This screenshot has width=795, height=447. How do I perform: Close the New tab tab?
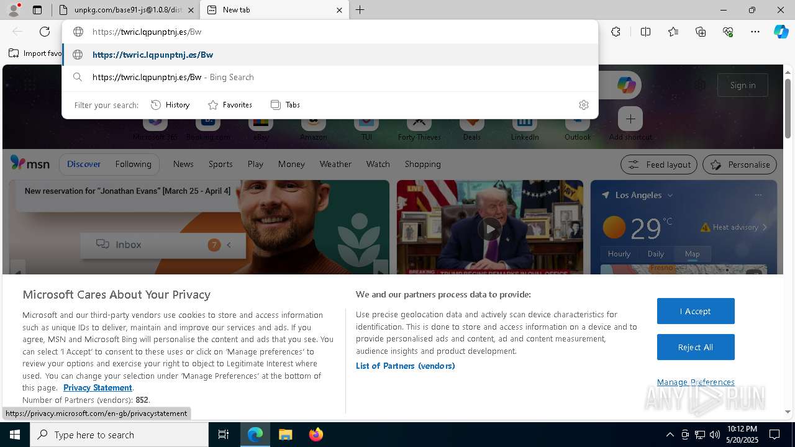coord(339,10)
